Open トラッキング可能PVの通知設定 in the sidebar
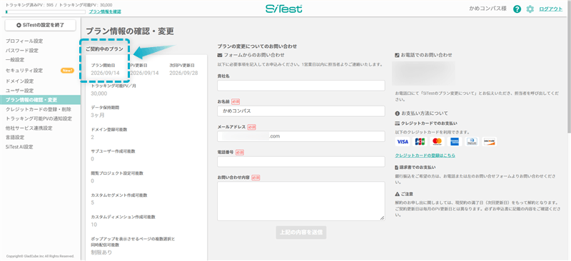Viewport: 571px width, 261px height. tap(39, 118)
